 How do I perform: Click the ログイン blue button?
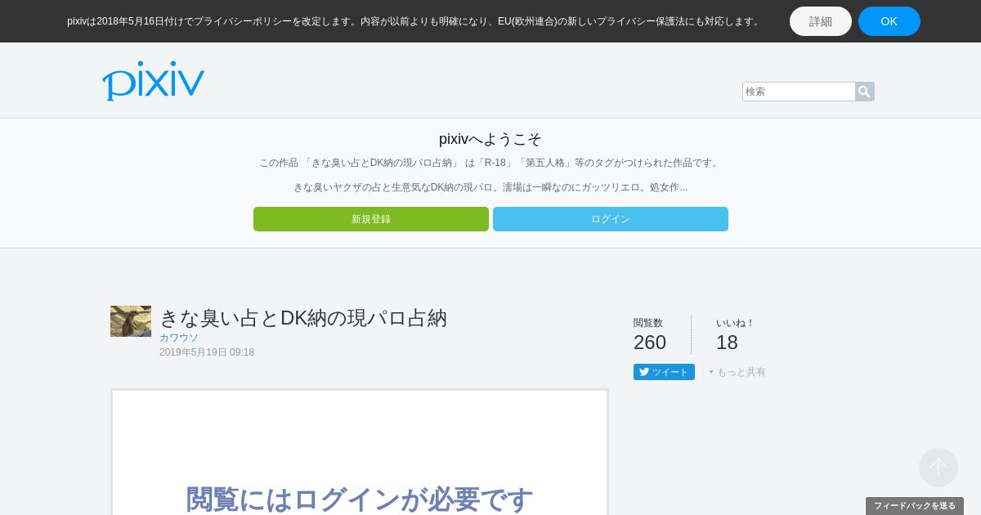611,219
